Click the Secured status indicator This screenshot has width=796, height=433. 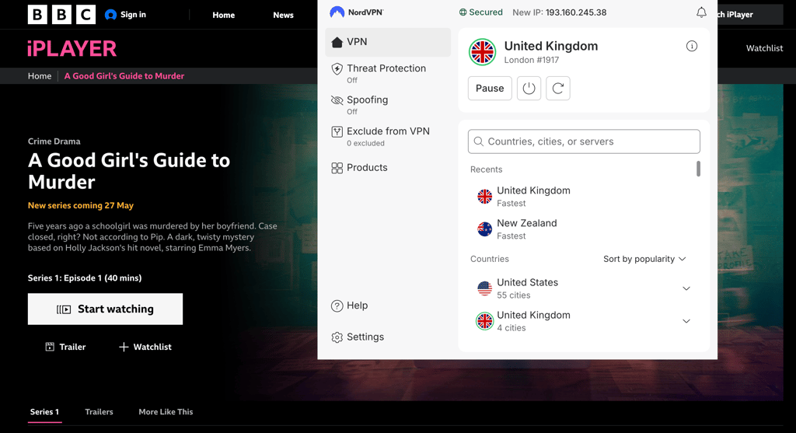coord(480,12)
